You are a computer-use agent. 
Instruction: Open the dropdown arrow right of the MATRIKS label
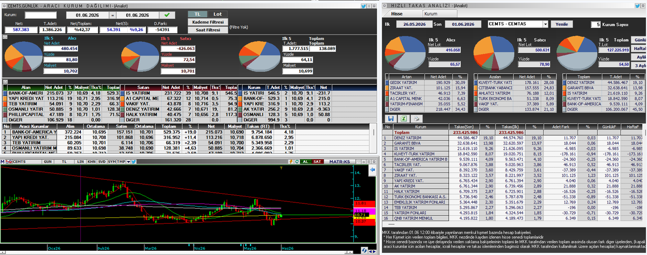click(x=359, y=161)
